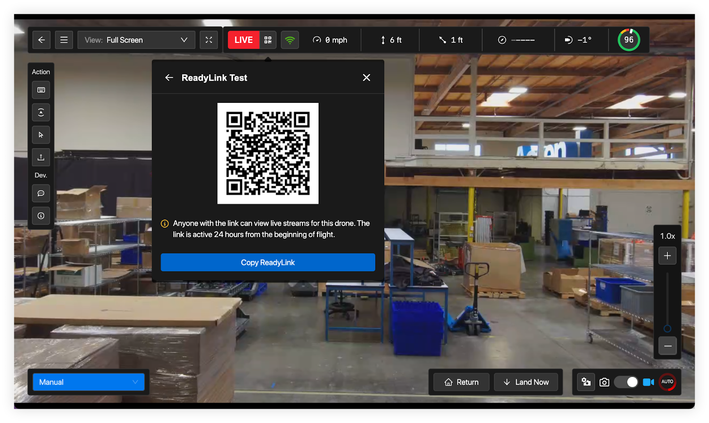Click the QR code icon beside LIVE
709x423 pixels.
tap(268, 40)
